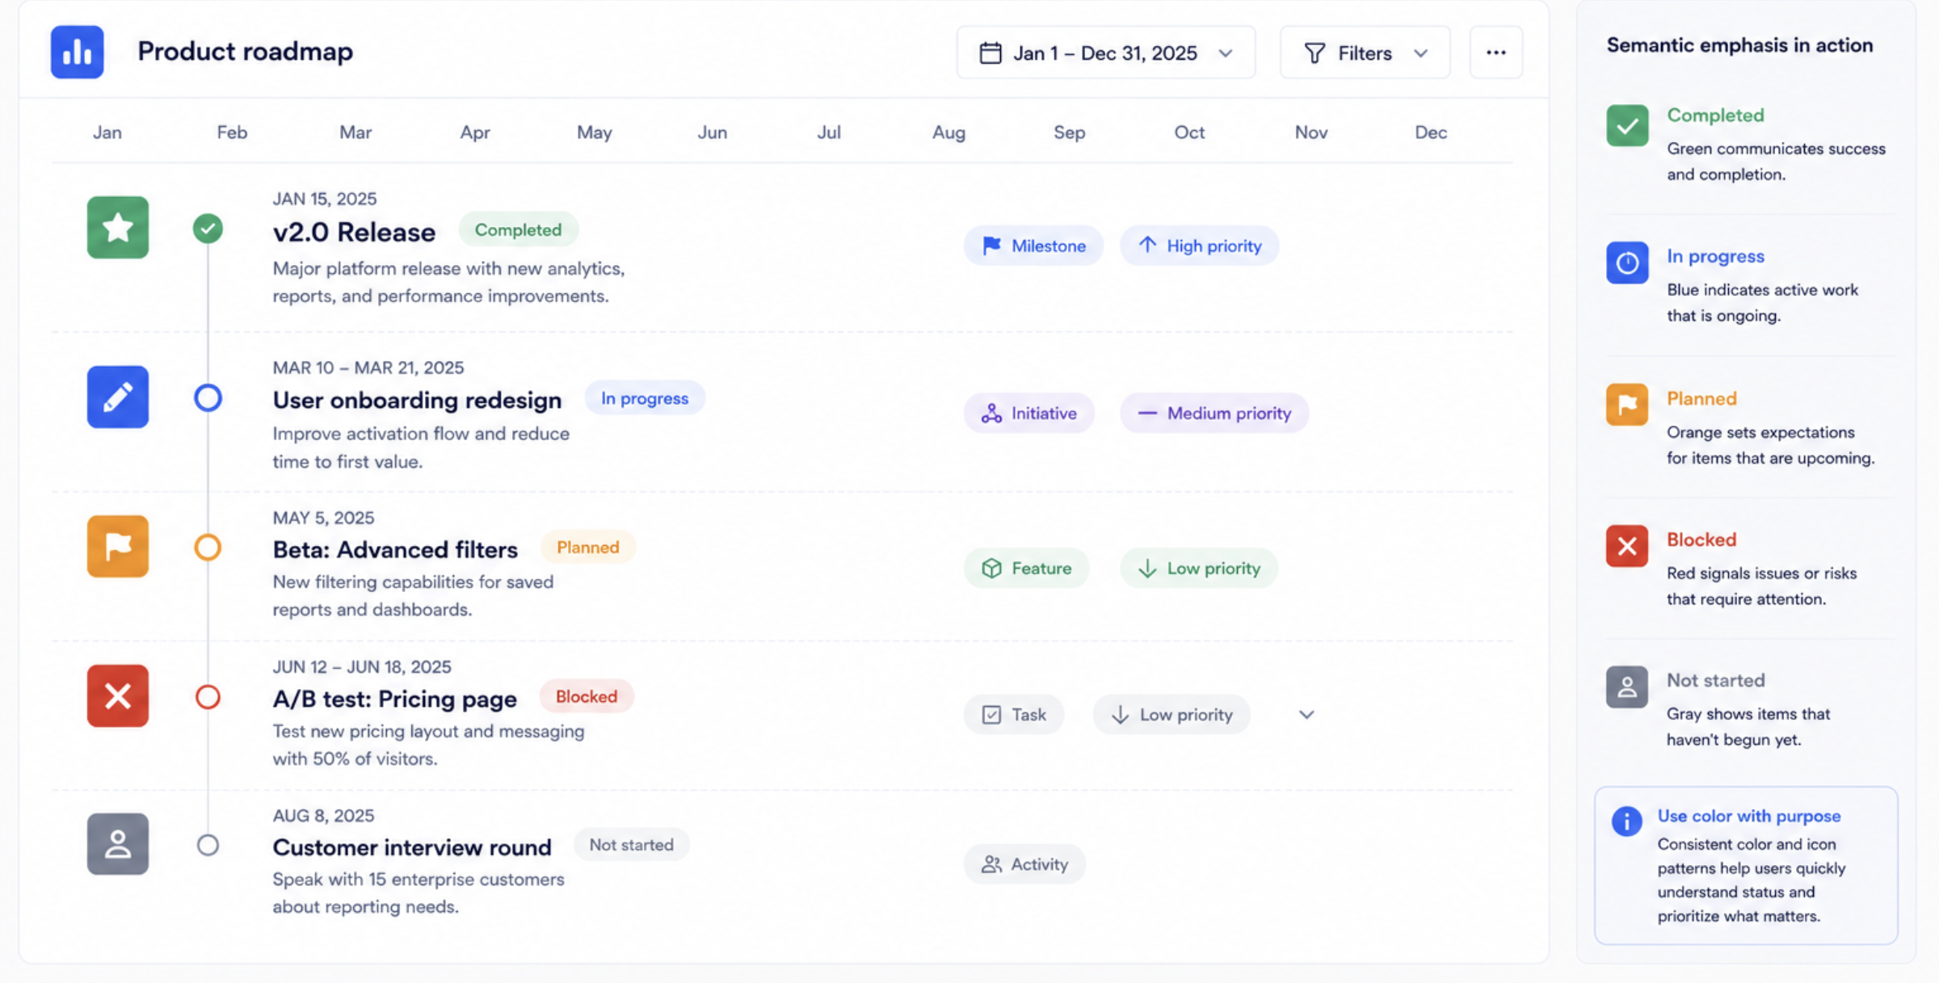Click the red Blocked X icon in legend
Screen dimensions: 1939x983
(x=1627, y=546)
